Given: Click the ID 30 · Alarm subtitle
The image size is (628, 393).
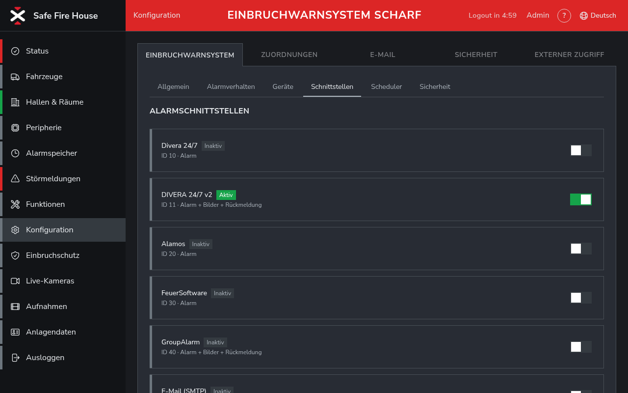Looking at the screenshot, I should click(179, 303).
